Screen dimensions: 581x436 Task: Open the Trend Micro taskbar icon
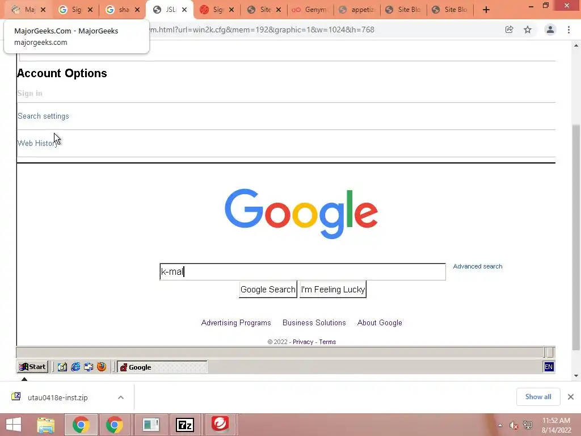(x=220, y=425)
